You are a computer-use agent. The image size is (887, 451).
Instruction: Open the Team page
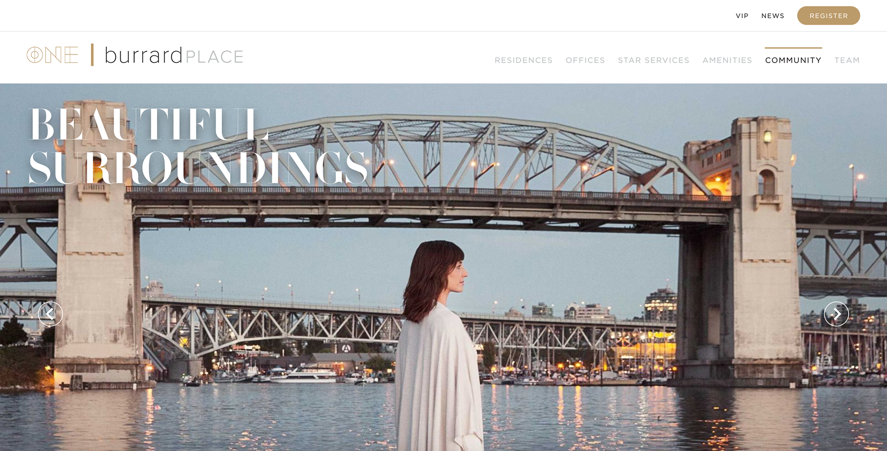(x=847, y=60)
